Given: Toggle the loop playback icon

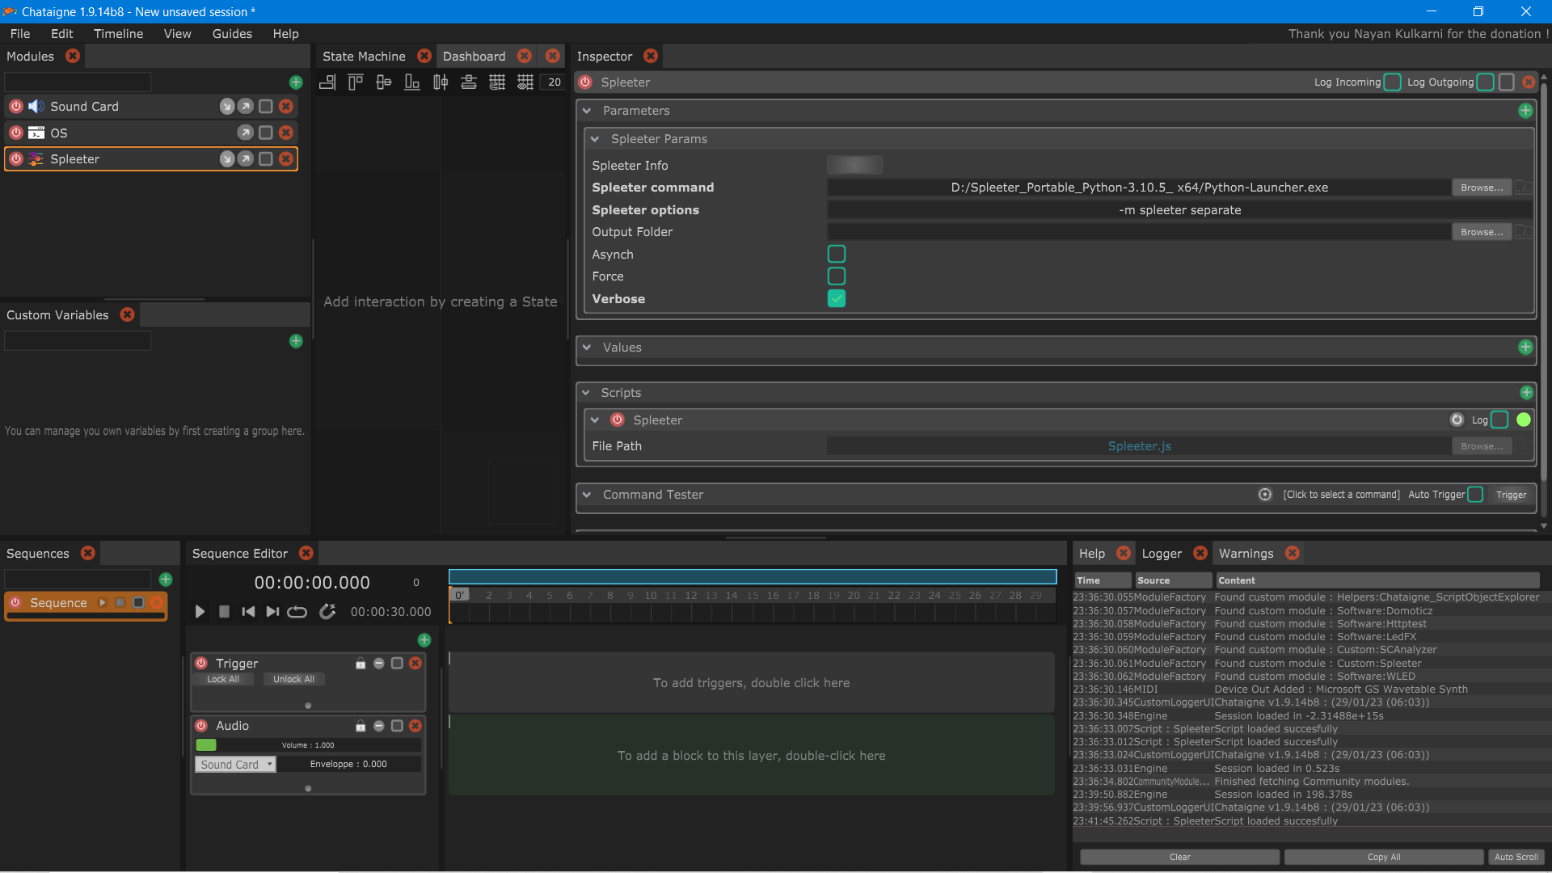Looking at the screenshot, I should pyautogui.click(x=297, y=612).
